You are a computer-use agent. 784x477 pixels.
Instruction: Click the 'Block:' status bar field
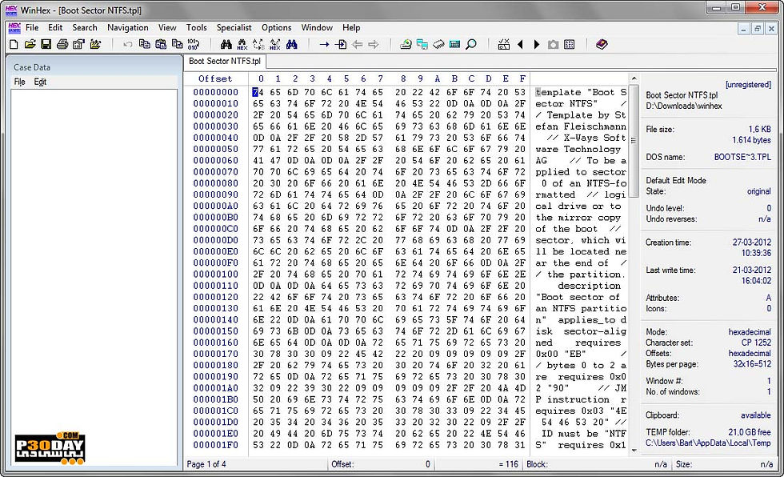[x=597, y=464]
